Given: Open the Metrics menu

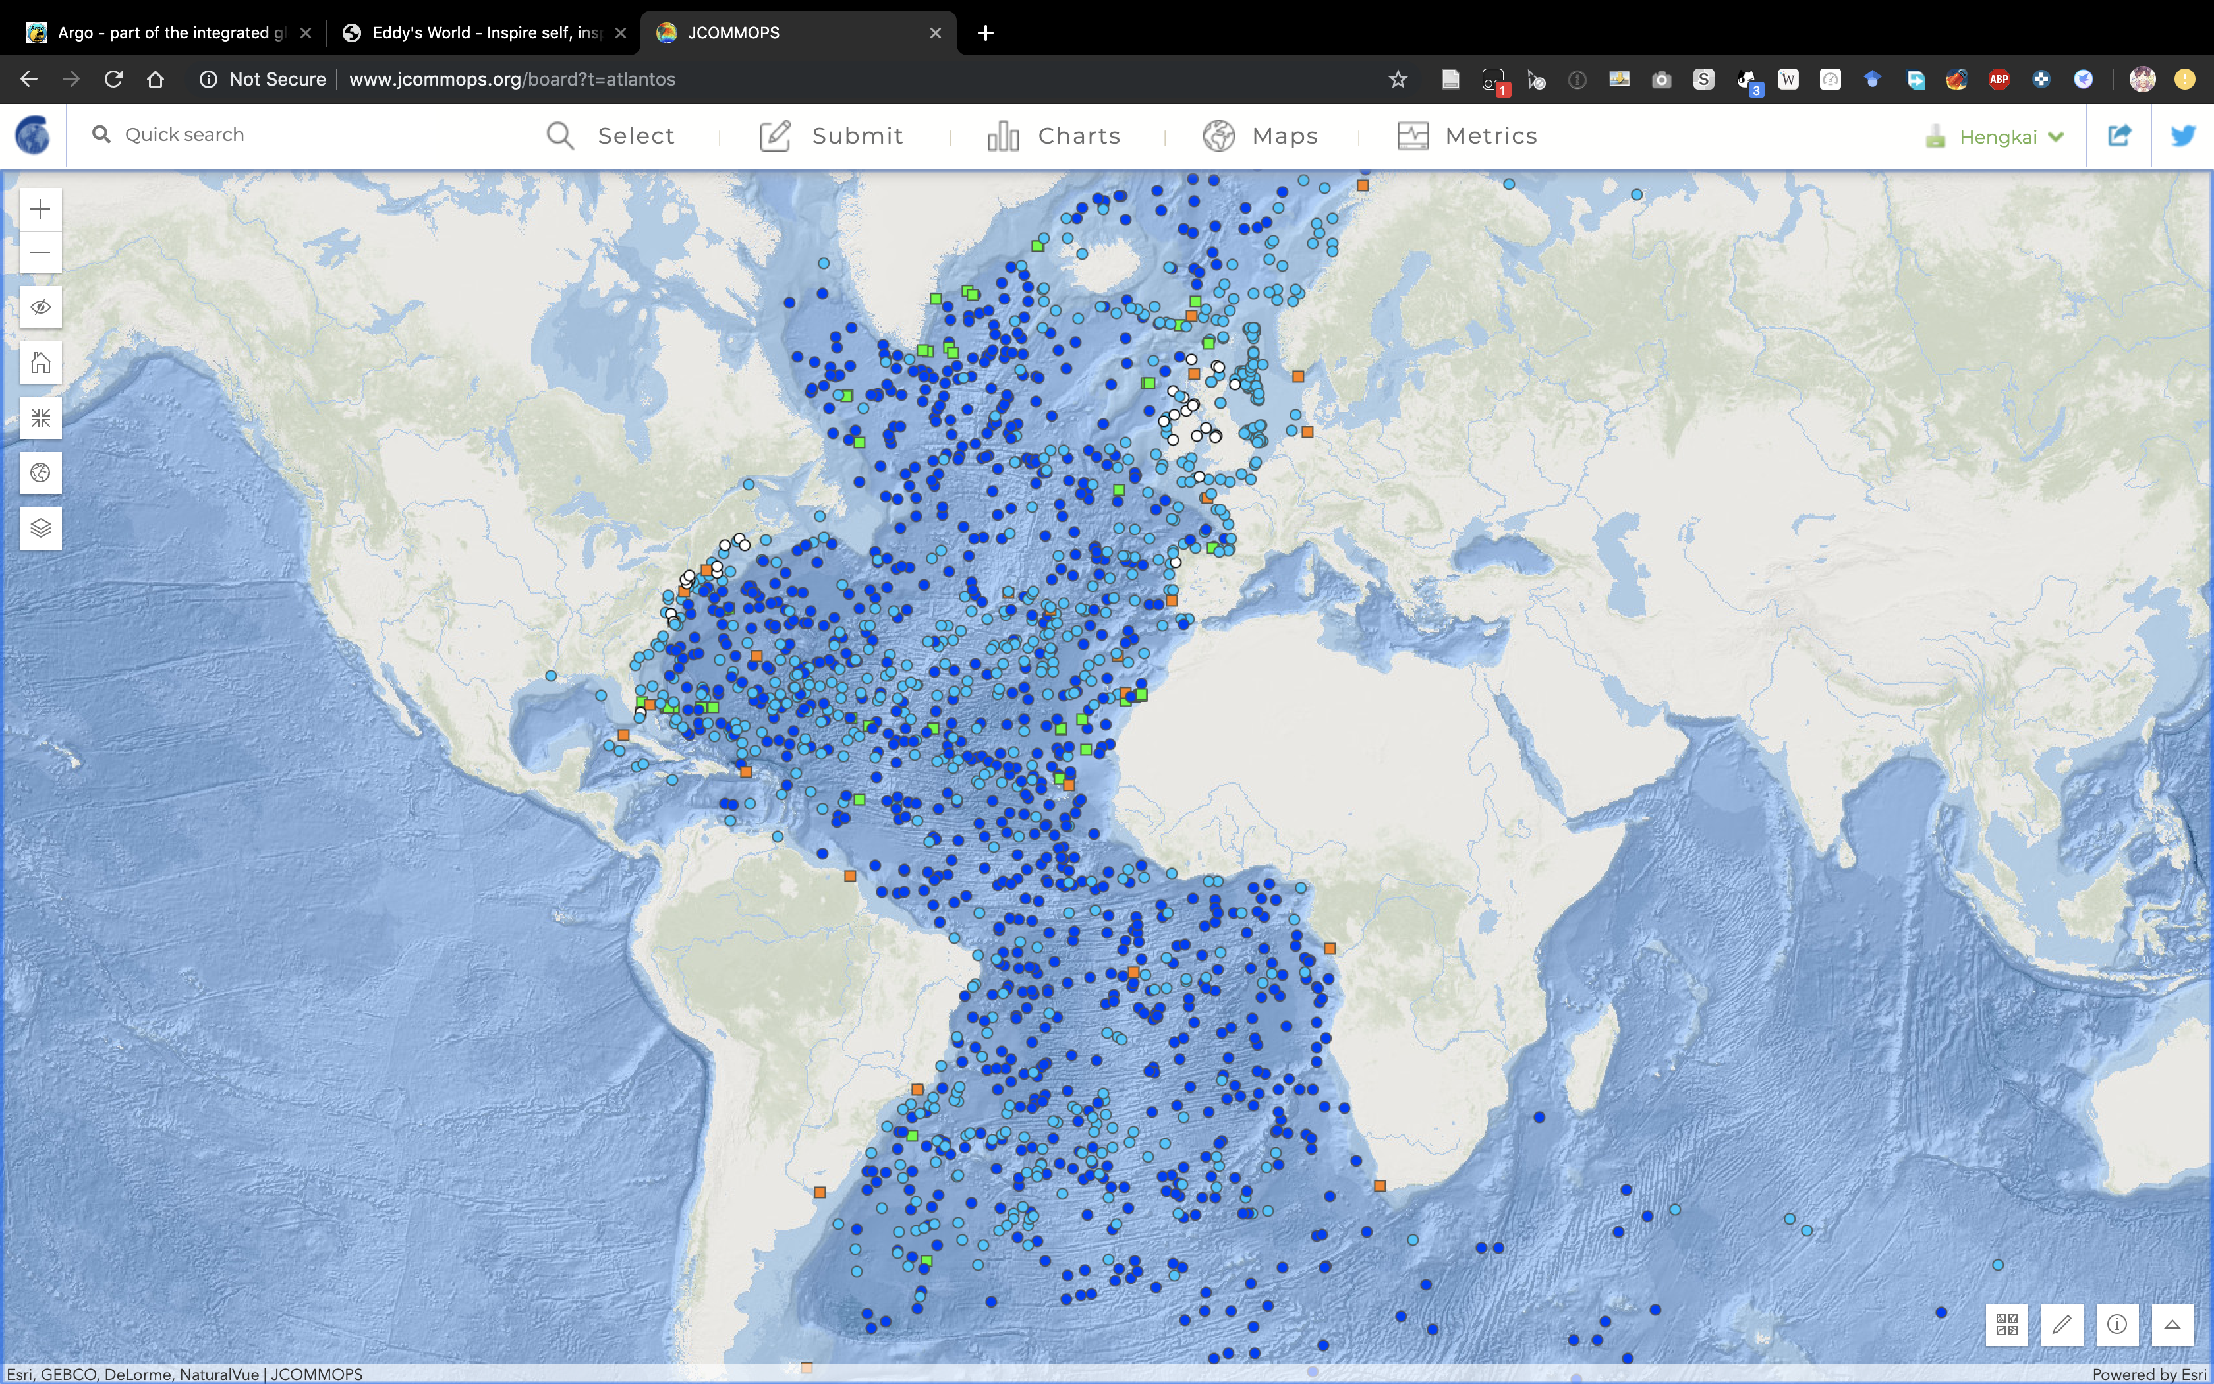Looking at the screenshot, I should (1467, 136).
